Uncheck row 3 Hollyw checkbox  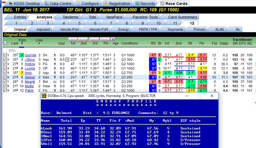coord(5,64)
